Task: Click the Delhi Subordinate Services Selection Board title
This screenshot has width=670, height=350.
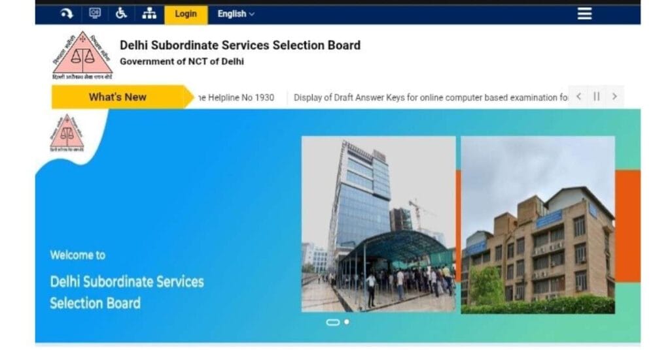Action: (240, 45)
